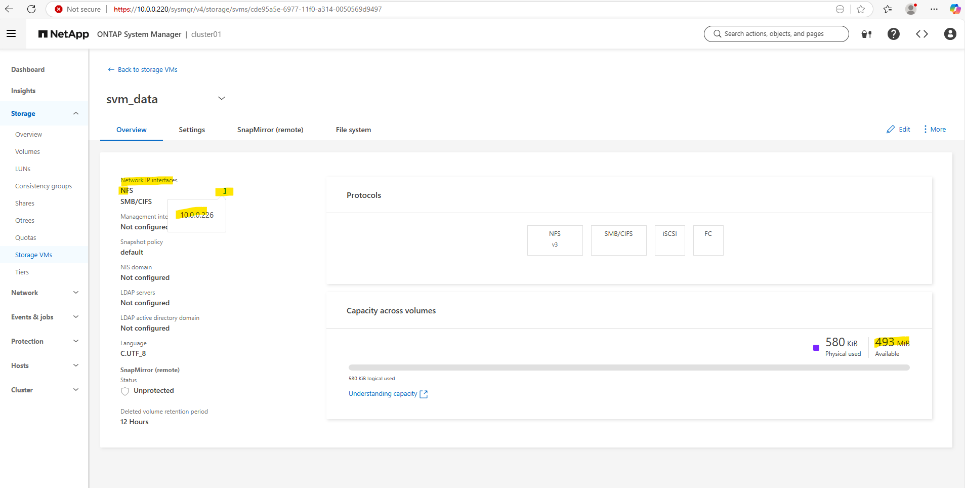Open Quotas in the sidebar

(25, 238)
